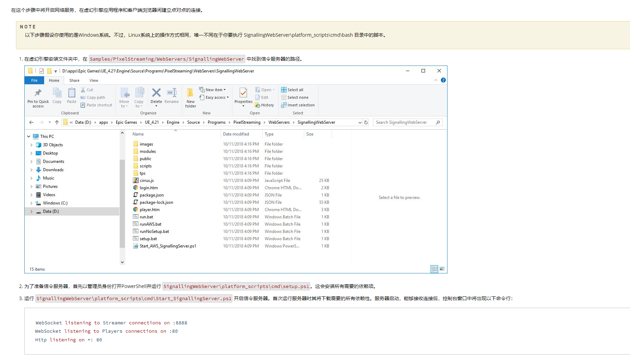The height and width of the screenshot is (358, 630).
Task: Open Recent locations dropdown arrow
Action: pyautogui.click(x=50, y=122)
